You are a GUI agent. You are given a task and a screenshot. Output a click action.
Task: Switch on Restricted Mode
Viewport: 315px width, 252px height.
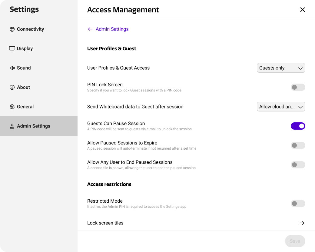point(298,204)
